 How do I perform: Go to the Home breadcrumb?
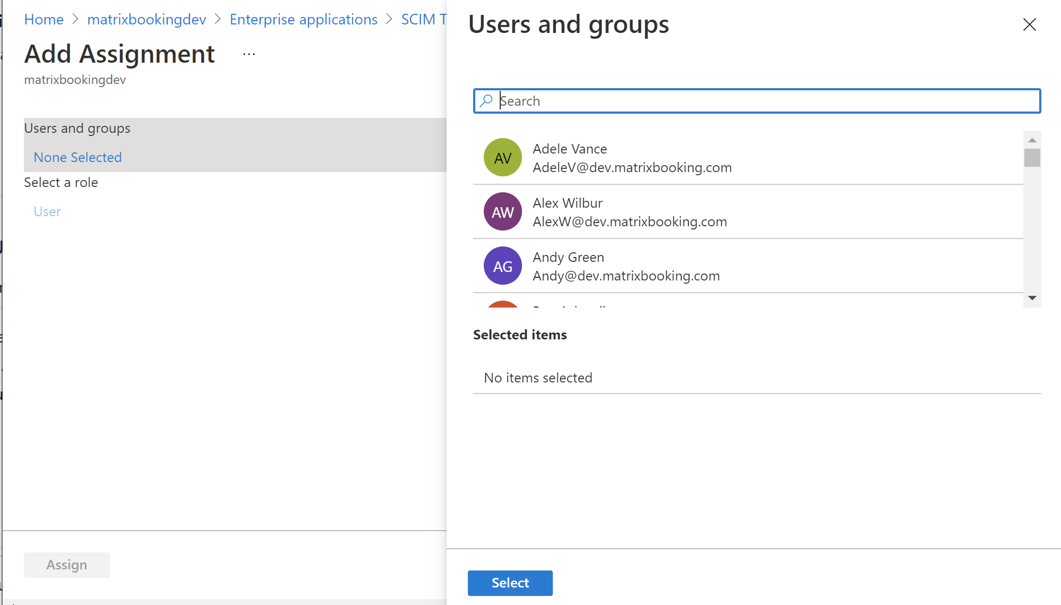(44, 20)
